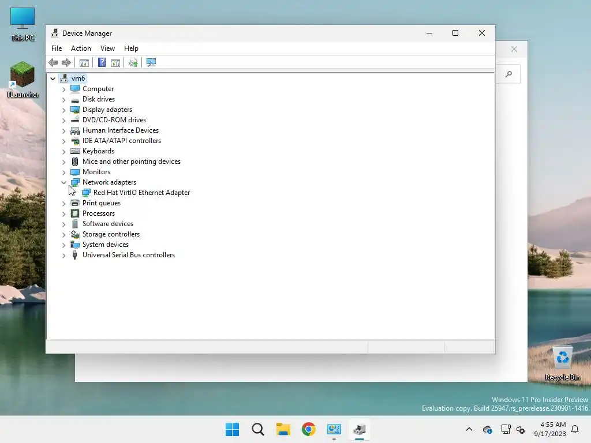The width and height of the screenshot is (591, 443).
Task: Expand the Print queues chevron
Action: click(x=63, y=204)
